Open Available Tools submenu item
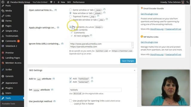Image resolution: width=191 pixels, height=107 pixels. pos(9,104)
